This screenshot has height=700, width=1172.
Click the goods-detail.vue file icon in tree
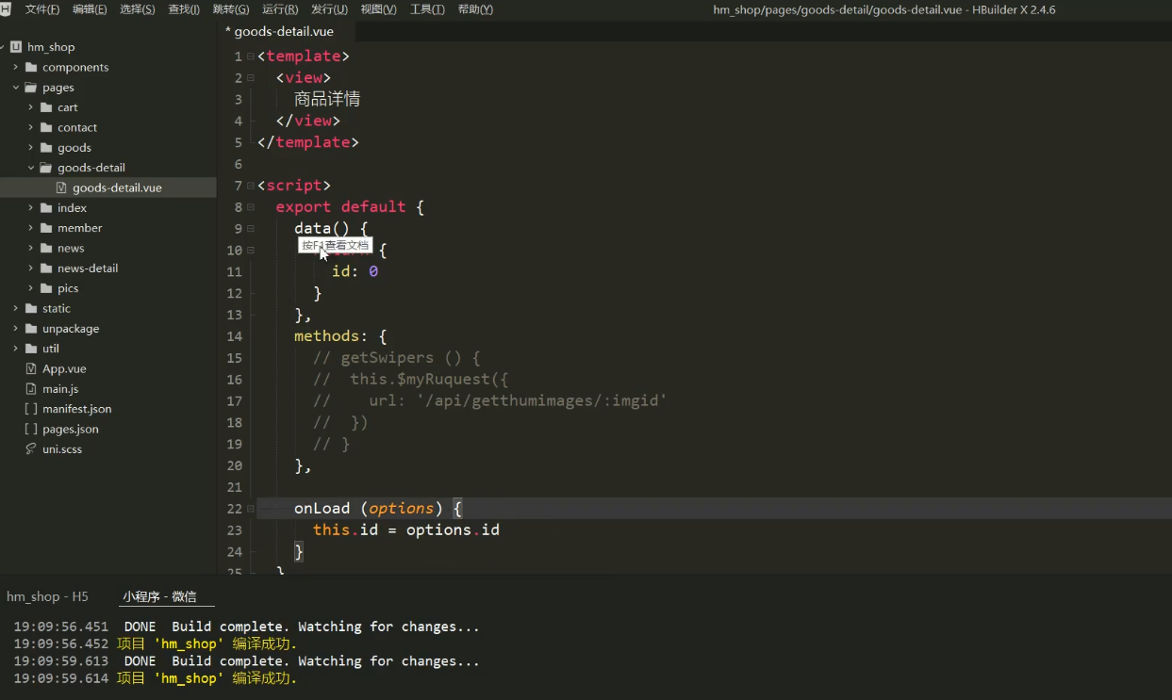coord(61,187)
